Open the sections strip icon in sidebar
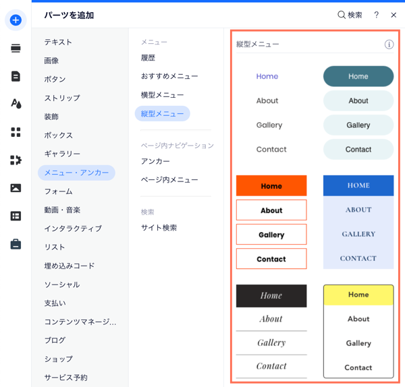The height and width of the screenshot is (387, 405). pyautogui.click(x=16, y=49)
